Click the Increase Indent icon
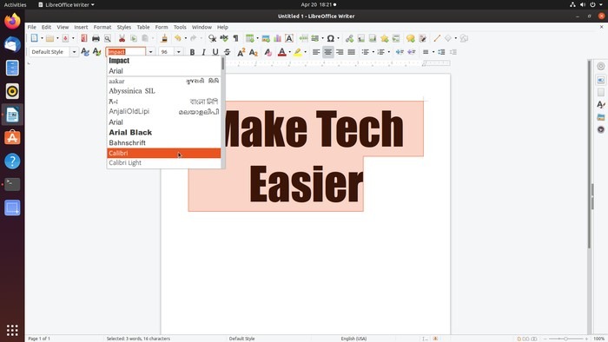 (400, 52)
